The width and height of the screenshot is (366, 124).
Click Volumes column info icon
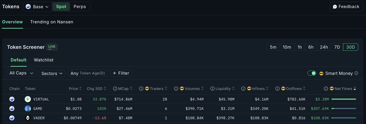176,89
